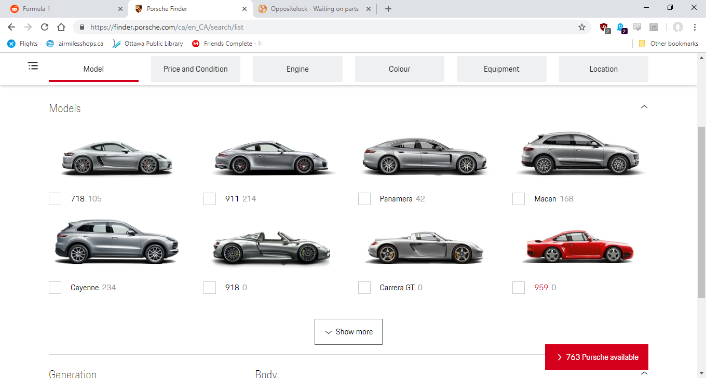Tick the 959 model checkbox
Viewport: 706px width, 378px height.
coord(519,288)
